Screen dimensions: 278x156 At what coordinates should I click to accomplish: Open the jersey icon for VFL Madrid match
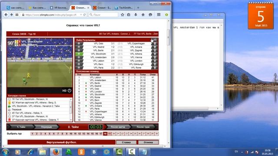(x=155, y=47)
